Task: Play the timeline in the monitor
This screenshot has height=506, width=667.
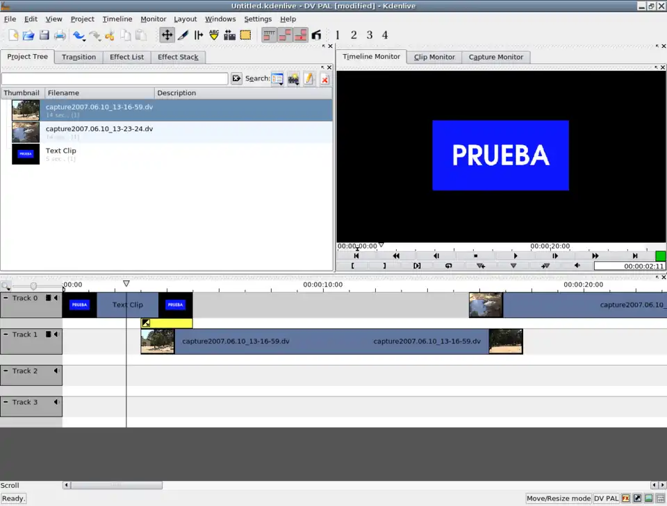Action: click(x=515, y=255)
